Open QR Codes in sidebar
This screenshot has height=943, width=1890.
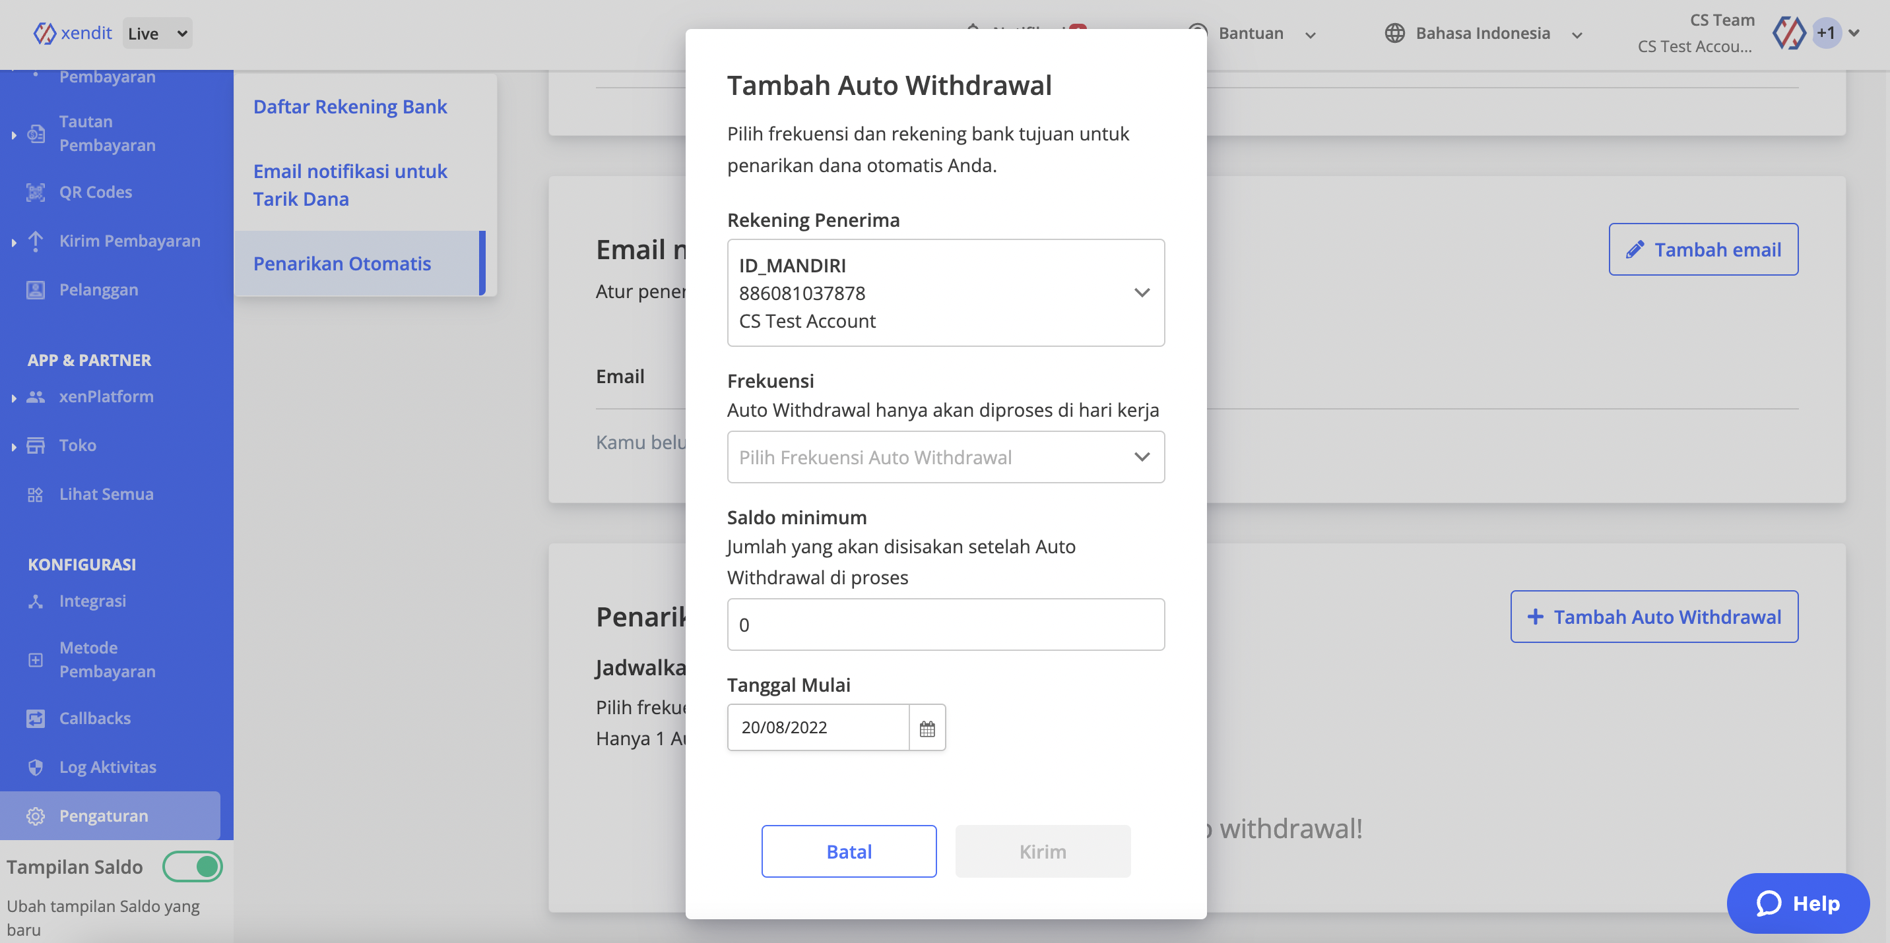[96, 192]
